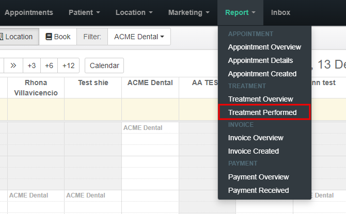Switch to the Book view button
This screenshot has height=214, width=346.
(58, 37)
